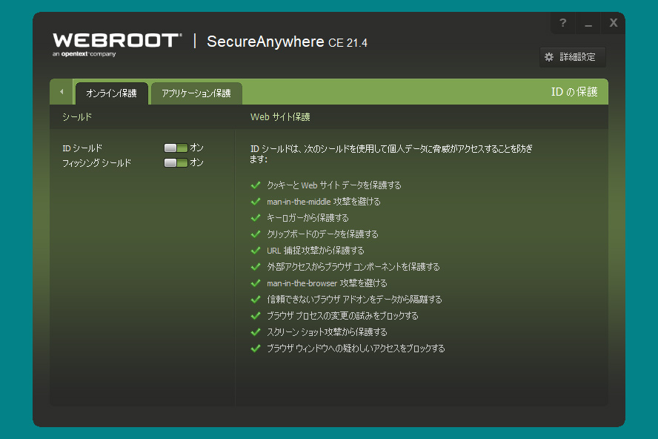658x439 pixels.
Task: Toggle the ID シールド switch
Action: pos(176,148)
